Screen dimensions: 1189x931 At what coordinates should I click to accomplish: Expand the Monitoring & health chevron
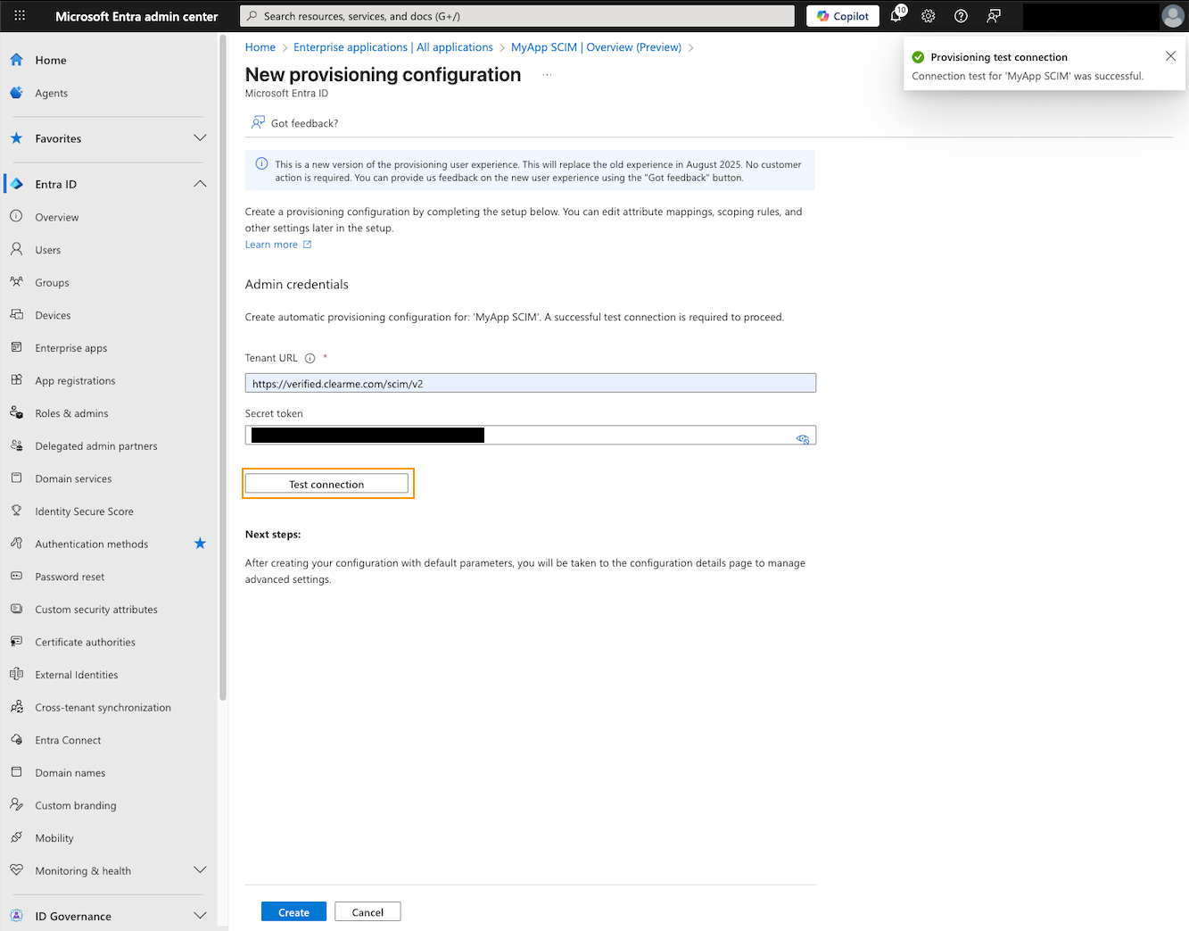pos(200,870)
